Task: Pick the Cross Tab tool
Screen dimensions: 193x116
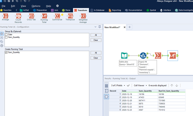Action: [31, 16]
